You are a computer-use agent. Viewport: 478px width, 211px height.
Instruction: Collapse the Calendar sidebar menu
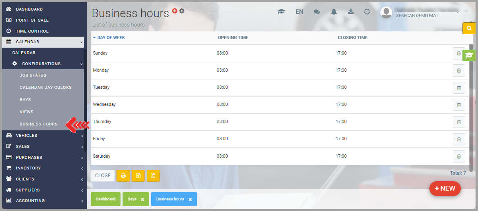(x=43, y=42)
